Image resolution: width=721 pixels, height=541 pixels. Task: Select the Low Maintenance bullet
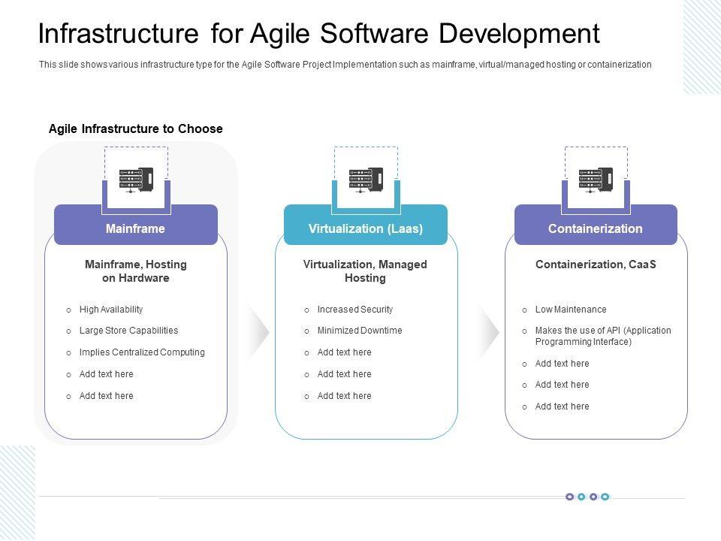pyautogui.click(x=570, y=310)
